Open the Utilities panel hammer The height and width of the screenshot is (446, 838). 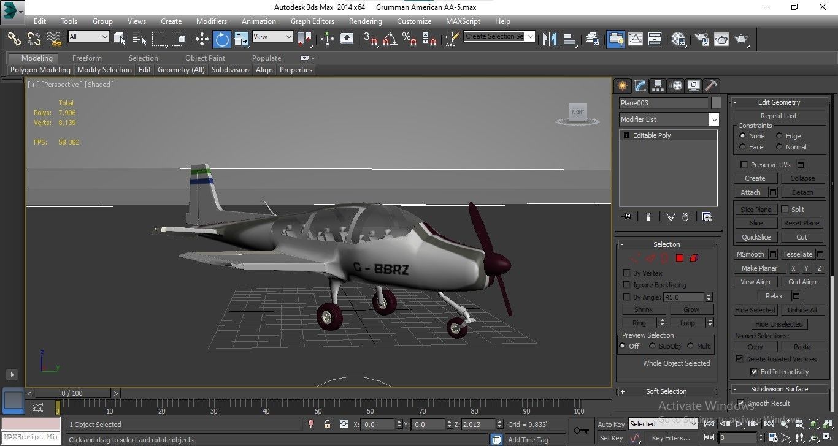pos(711,85)
